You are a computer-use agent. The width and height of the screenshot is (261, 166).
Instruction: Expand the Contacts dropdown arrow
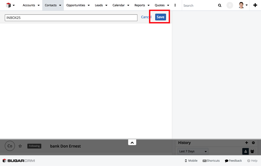coord(60,5)
